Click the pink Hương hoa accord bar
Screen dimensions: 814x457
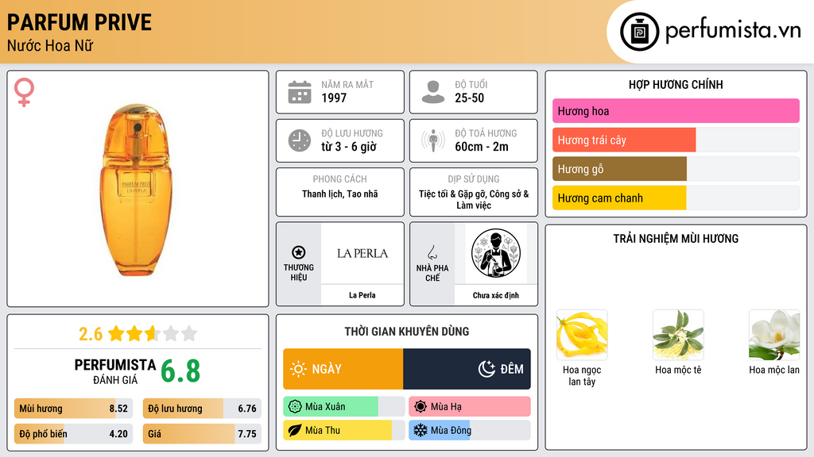(676, 111)
